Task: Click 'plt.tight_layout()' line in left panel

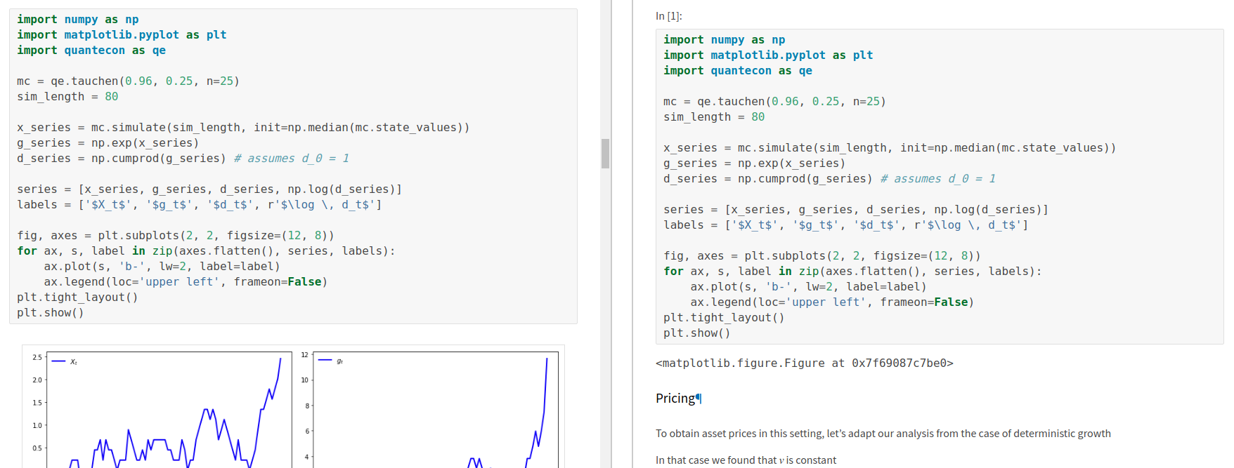Action: (x=77, y=297)
